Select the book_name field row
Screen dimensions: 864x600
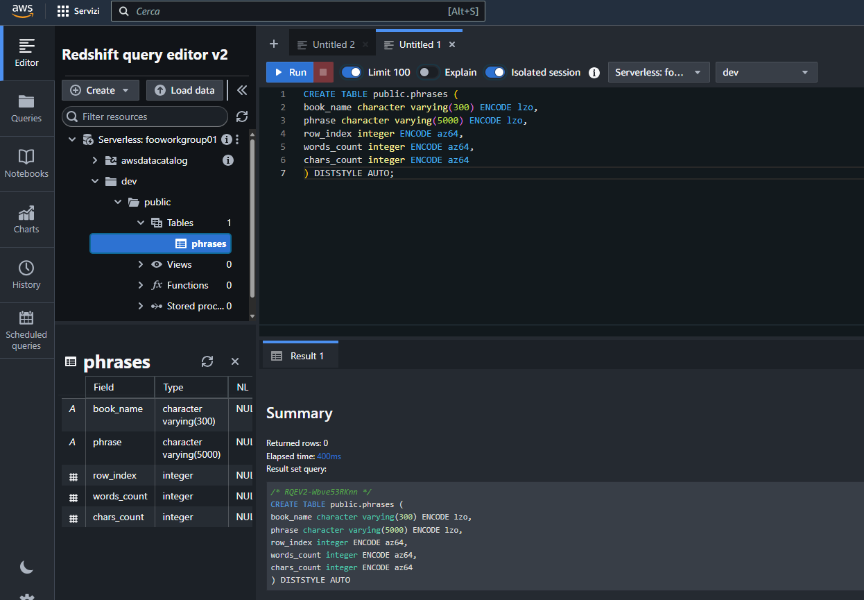coord(157,415)
